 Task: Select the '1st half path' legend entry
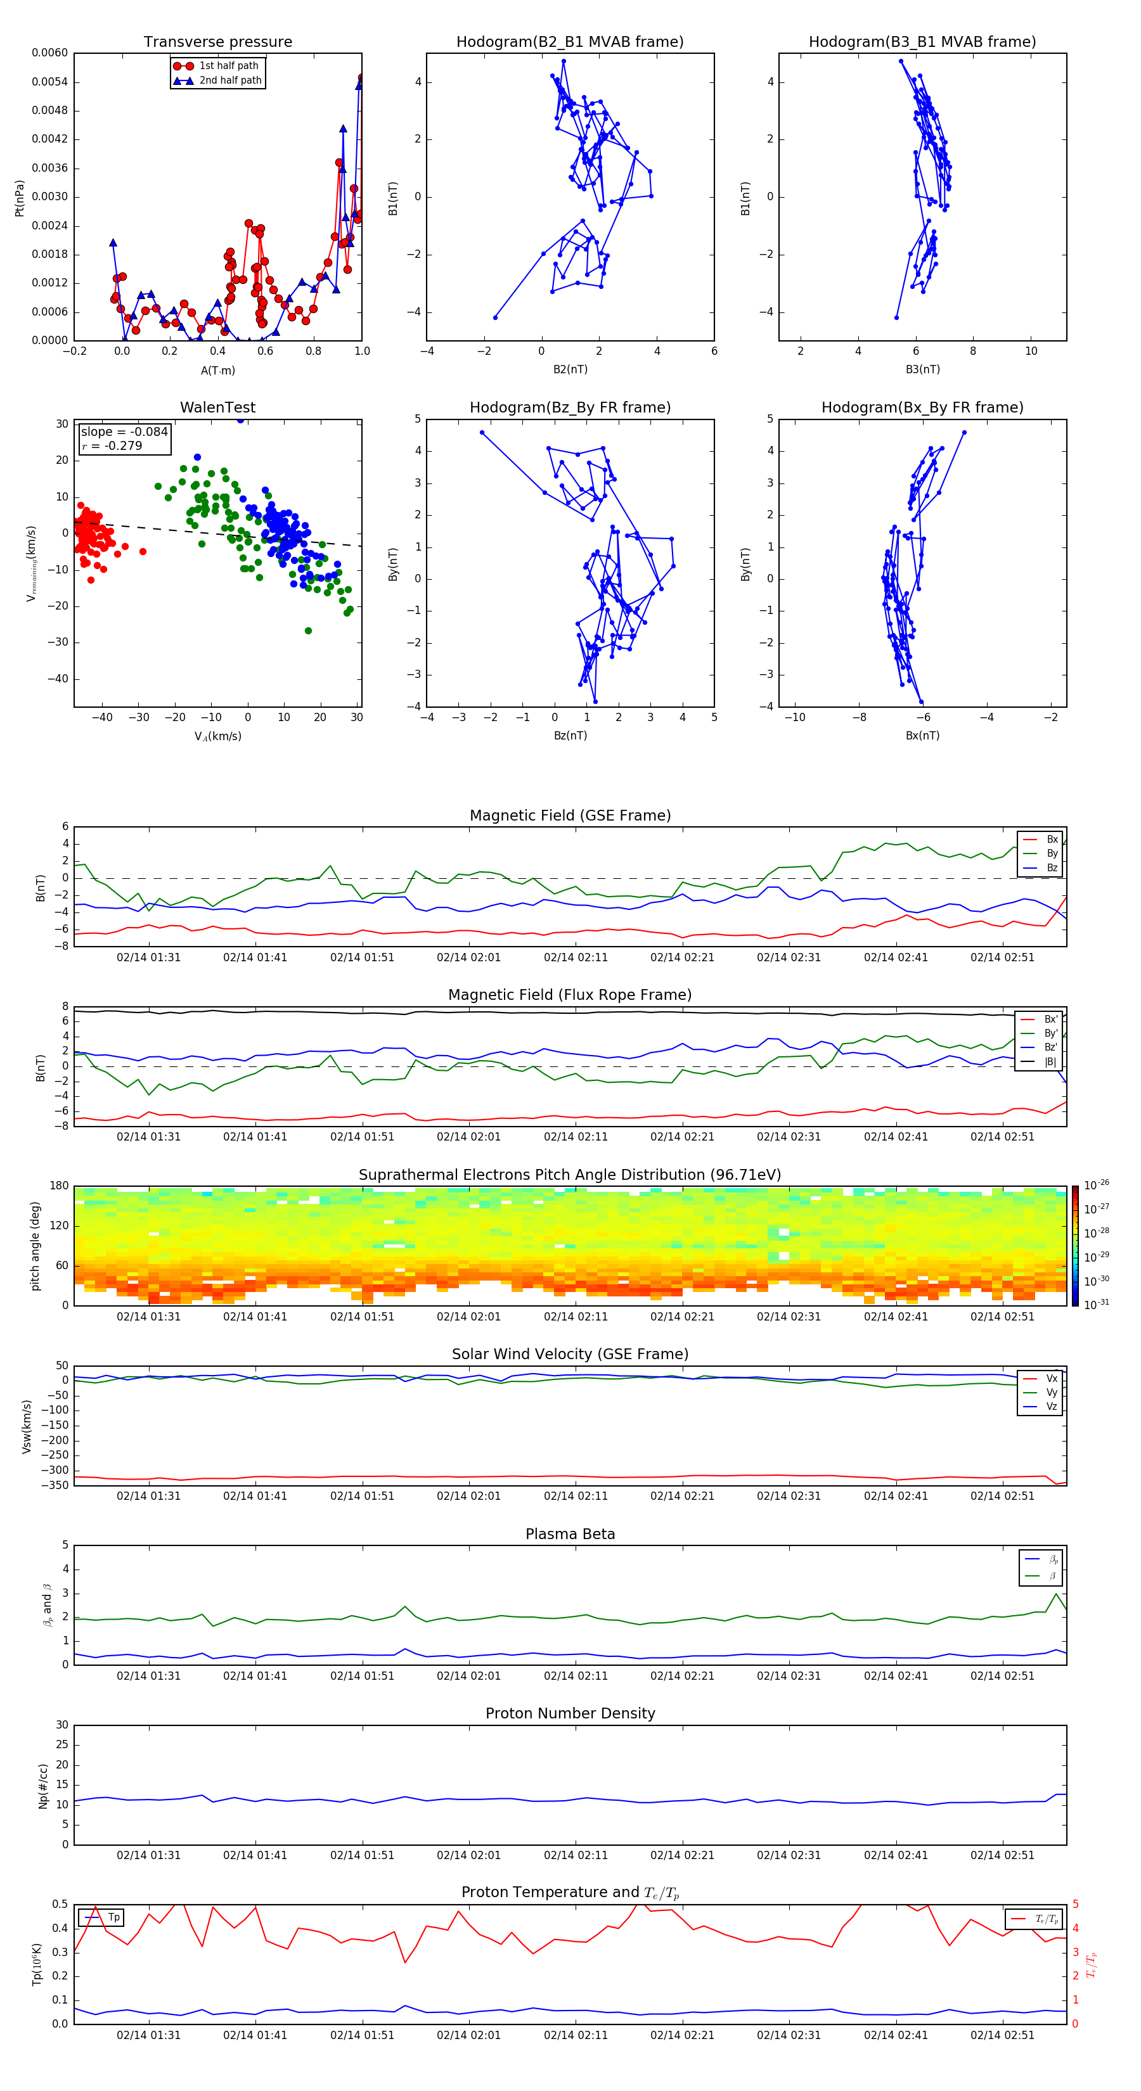(x=217, y=66)
